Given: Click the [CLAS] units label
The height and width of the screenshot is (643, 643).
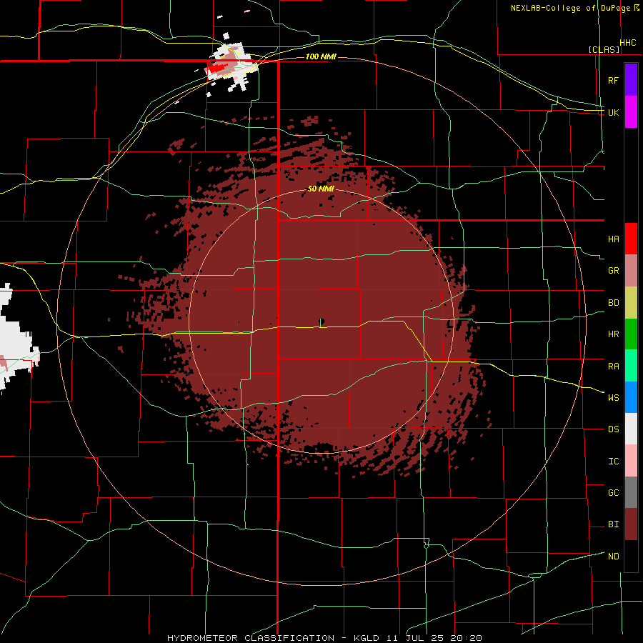Looking at the screenshot, I should click(x=604, y=49).
